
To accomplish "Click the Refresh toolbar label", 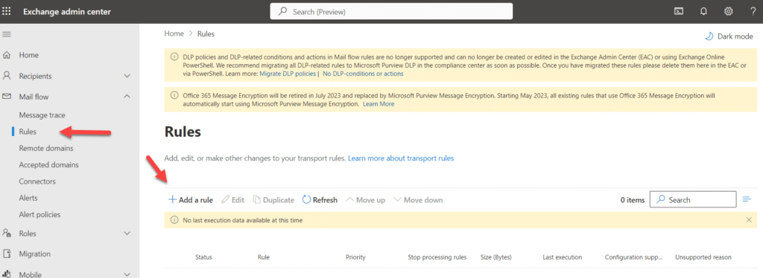I will coord(325,200).
